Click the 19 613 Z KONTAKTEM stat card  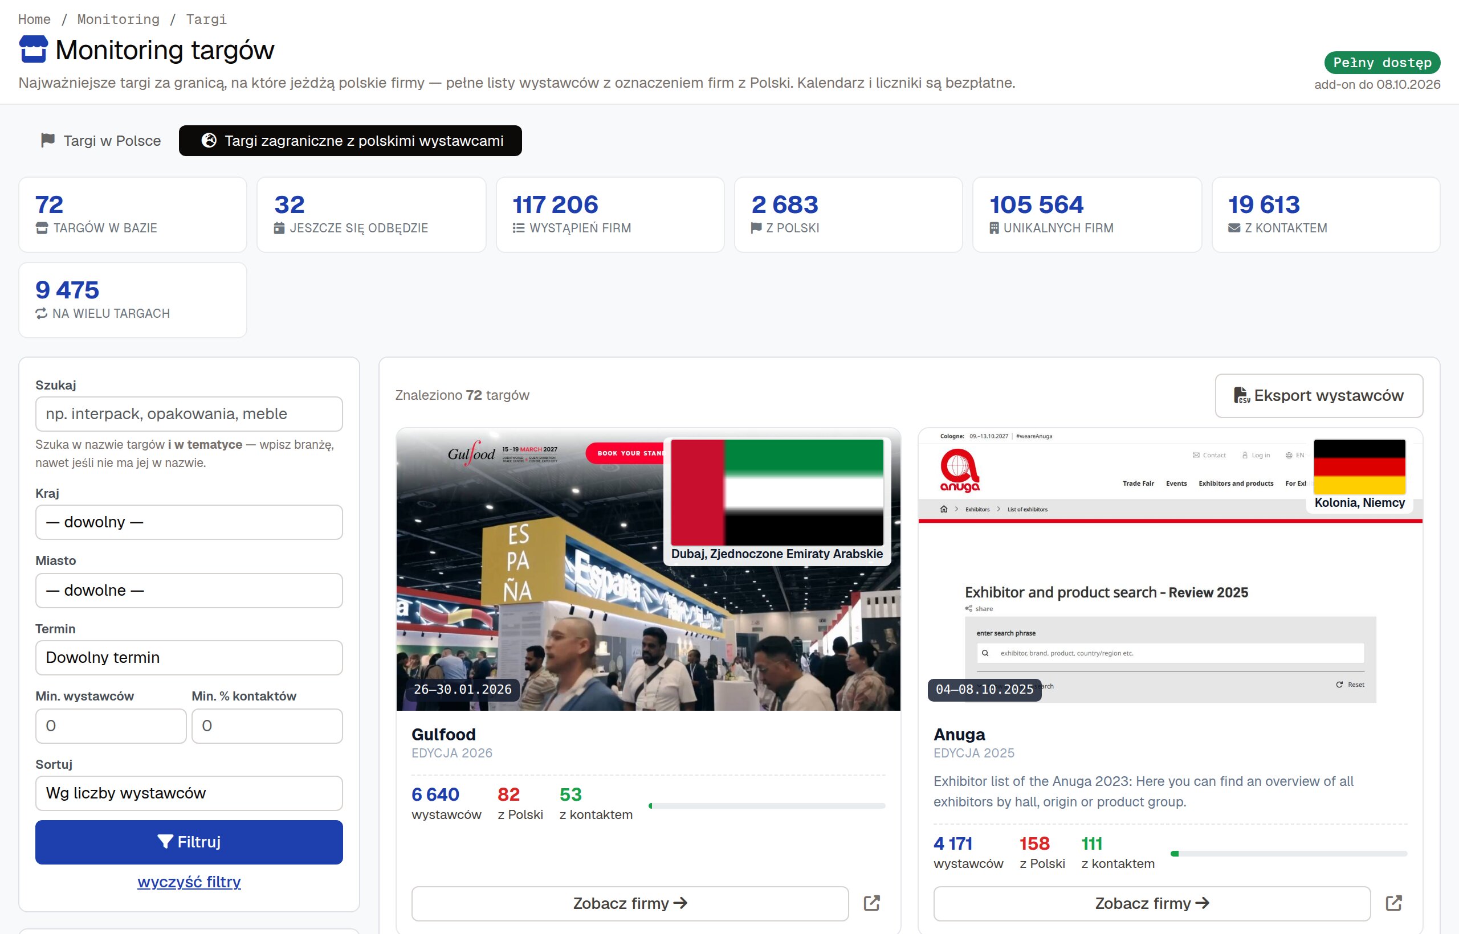pos(1326,215)
